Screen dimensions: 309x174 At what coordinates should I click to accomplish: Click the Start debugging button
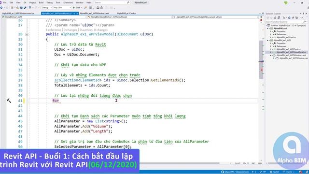point(77,8)
